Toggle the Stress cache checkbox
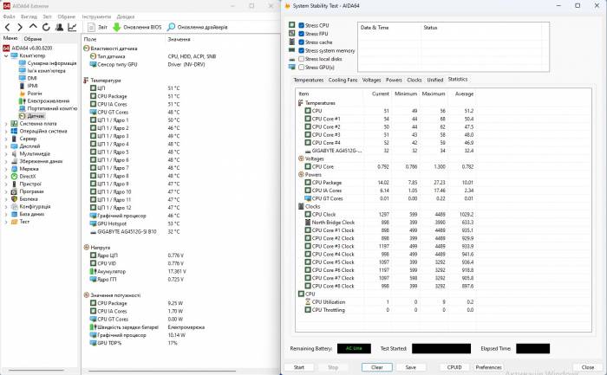 click(301, 42)
